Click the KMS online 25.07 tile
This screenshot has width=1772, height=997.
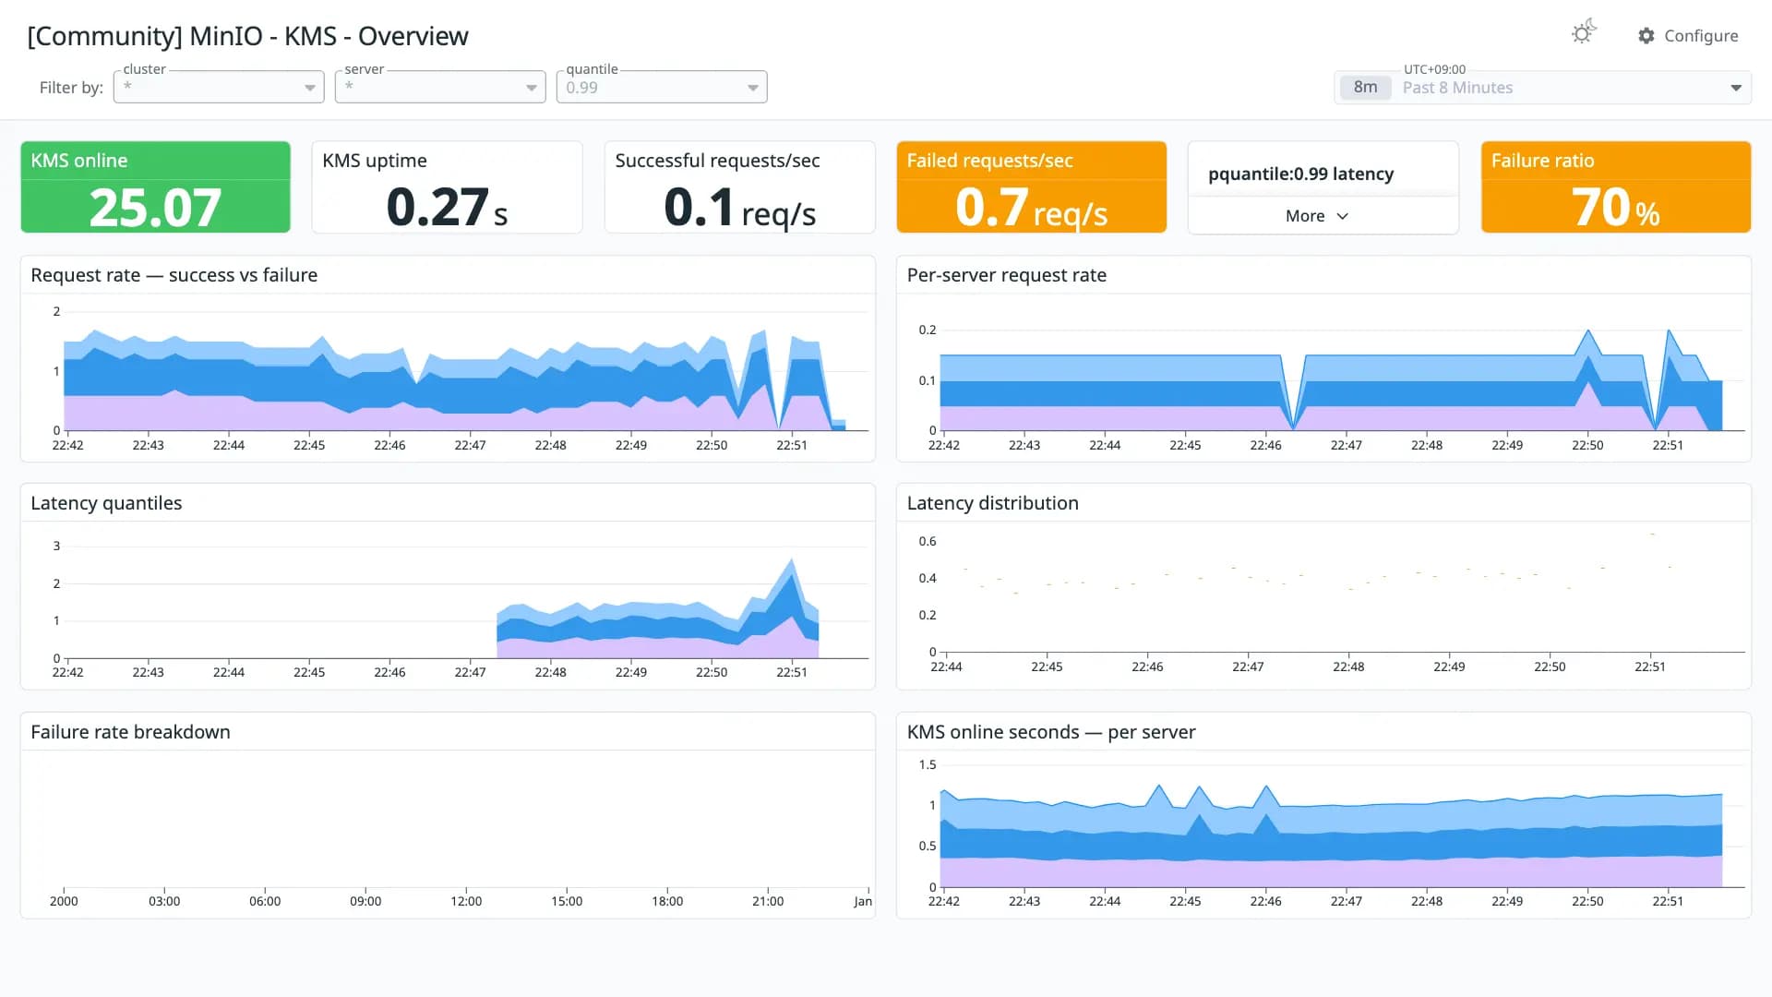pyautogui.click(x=155, y=186)
